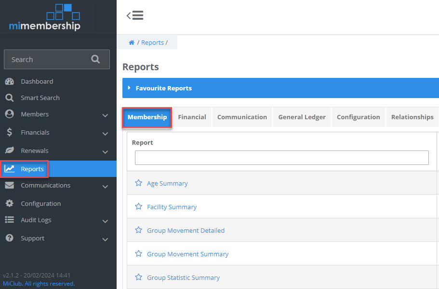Click the Support question mark icon
The width and height of the screenshot is (439, 289).
click(x=9, y=238)
